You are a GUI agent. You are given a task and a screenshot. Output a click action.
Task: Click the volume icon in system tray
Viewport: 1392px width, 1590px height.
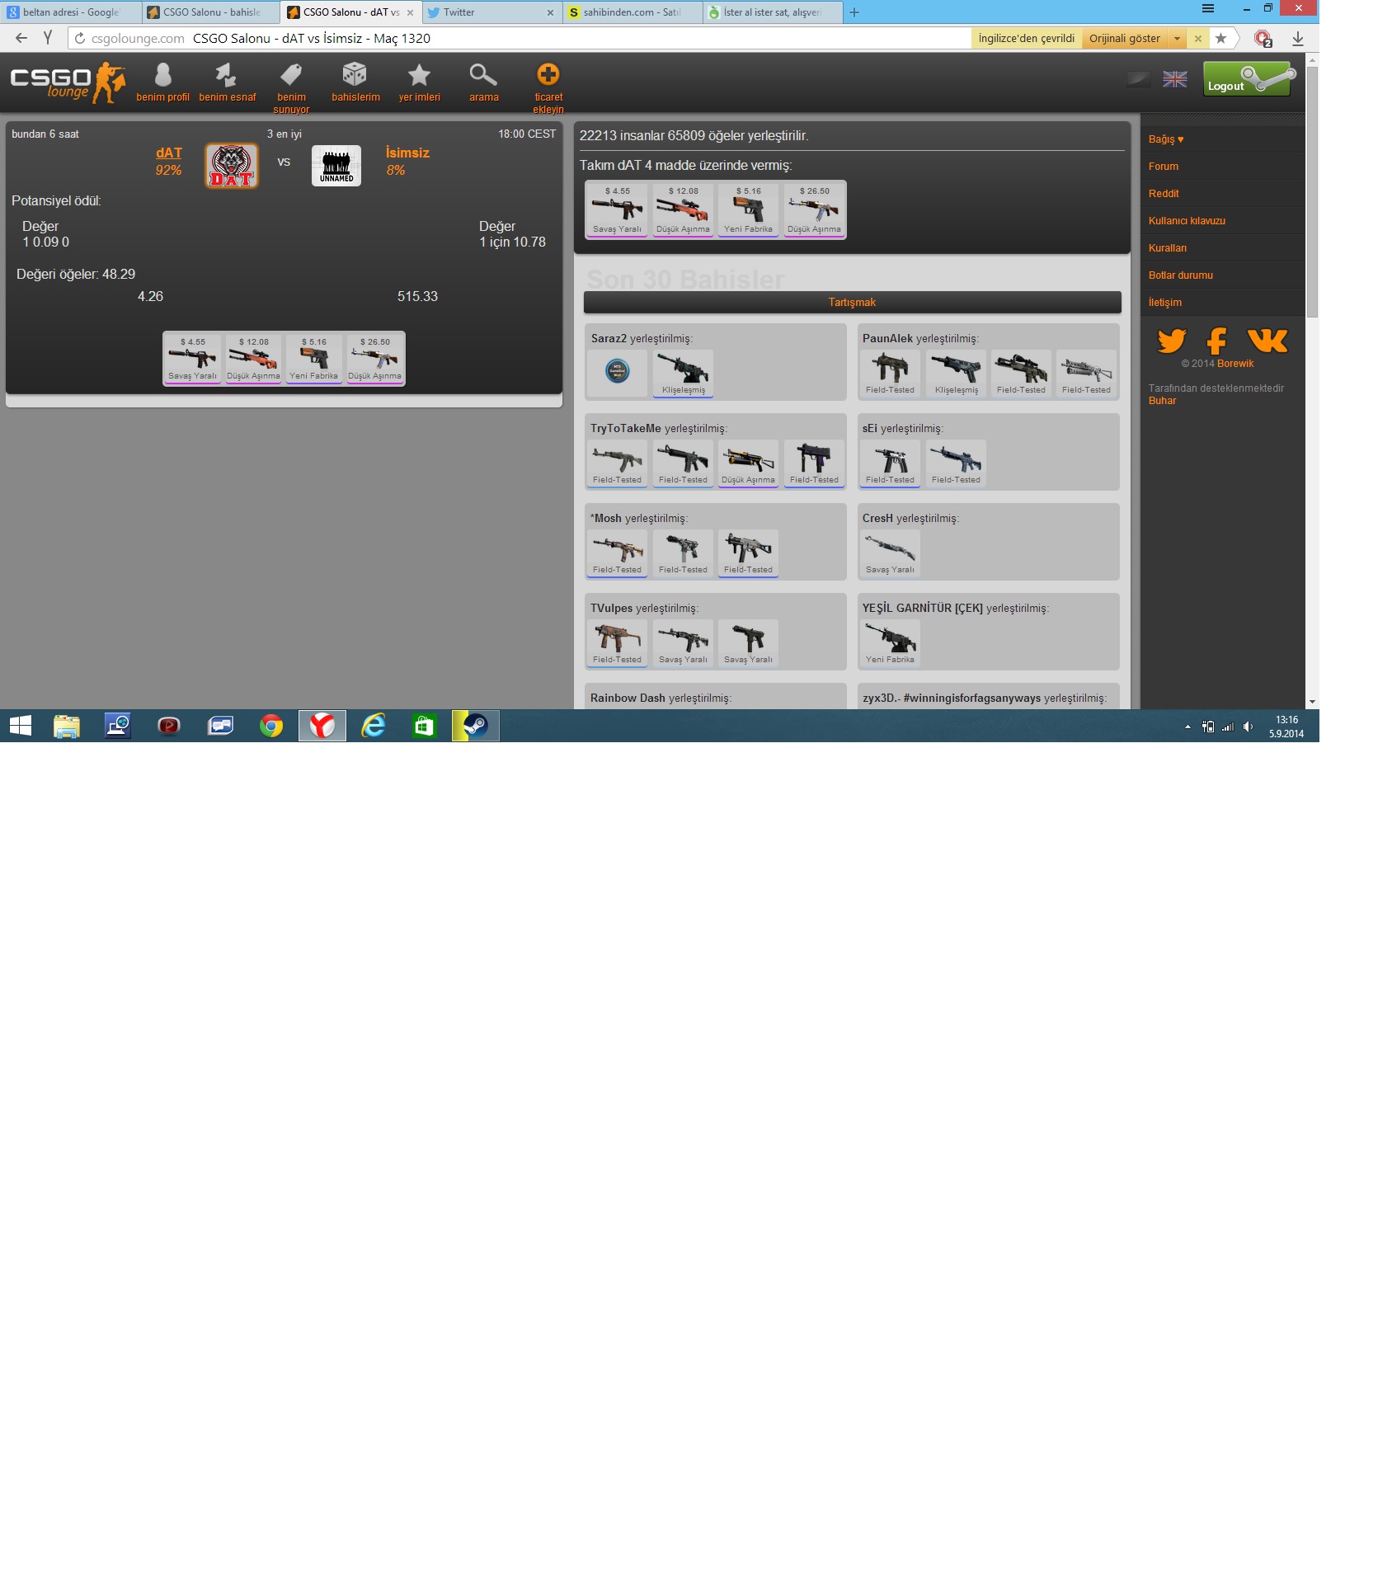[1248, 727]
